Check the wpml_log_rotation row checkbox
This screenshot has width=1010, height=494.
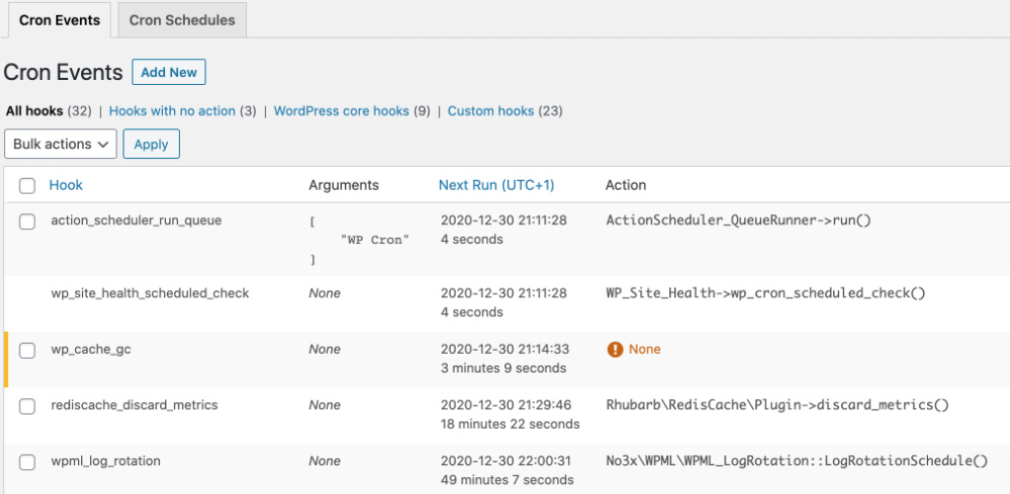(27, 462)
